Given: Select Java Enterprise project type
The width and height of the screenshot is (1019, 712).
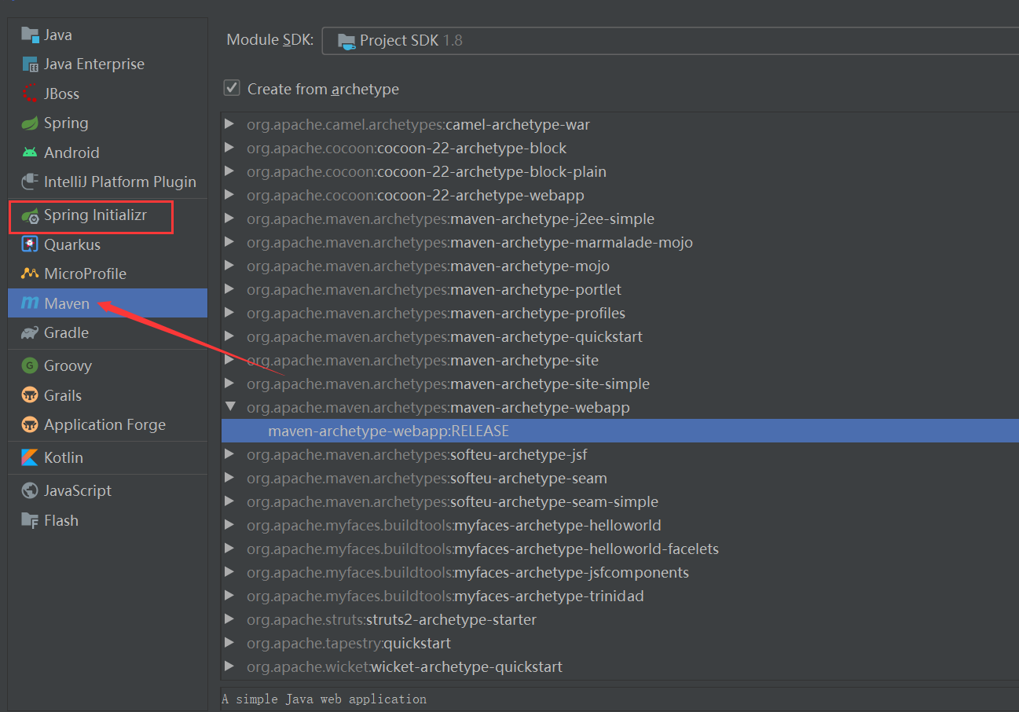Looking at the screenshot, I should [x=108, y=64].
